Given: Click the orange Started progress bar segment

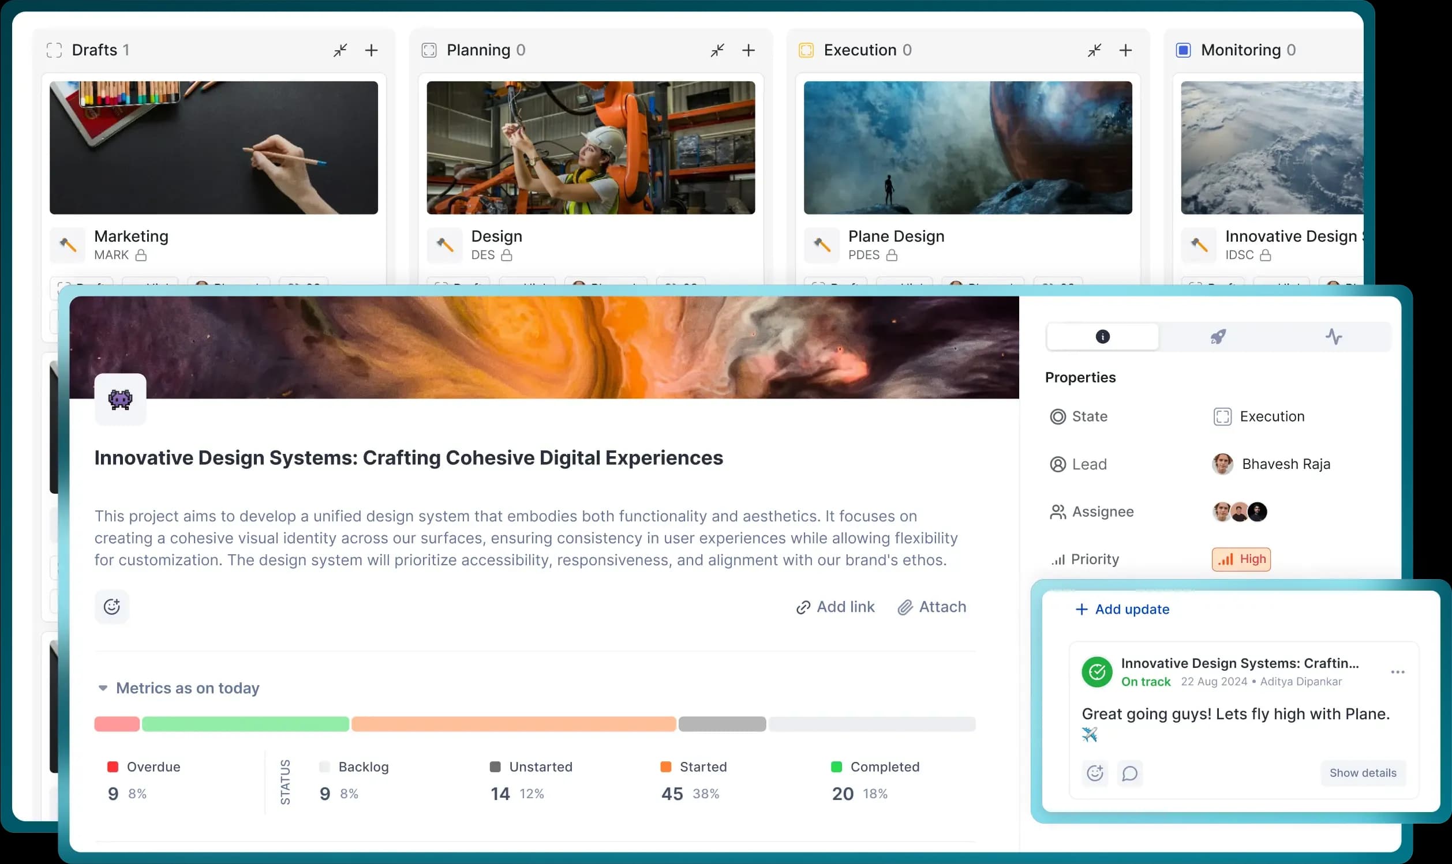Looking at the screenshot, I should coord(513,724).
